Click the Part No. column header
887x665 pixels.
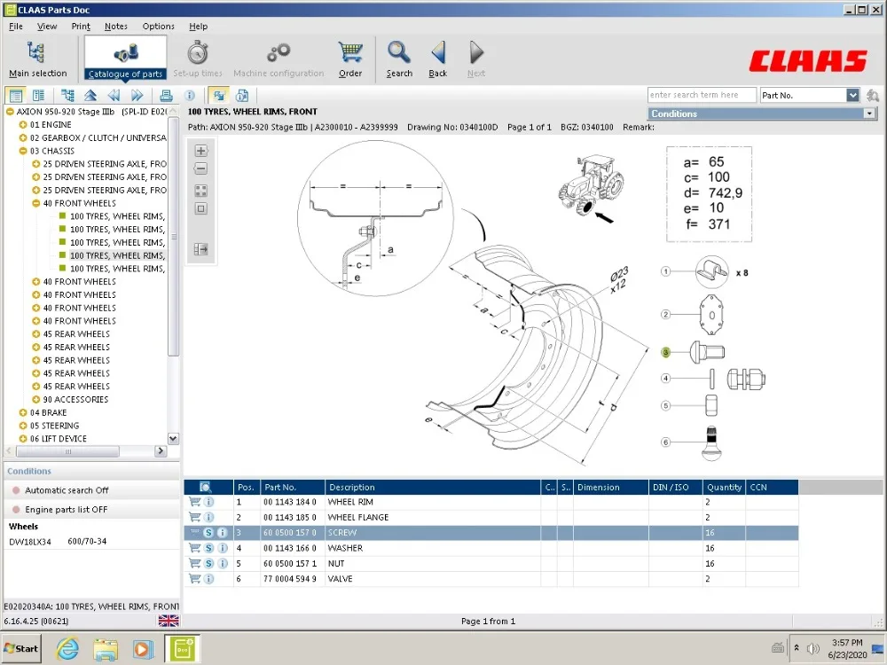tap(293, 487)
